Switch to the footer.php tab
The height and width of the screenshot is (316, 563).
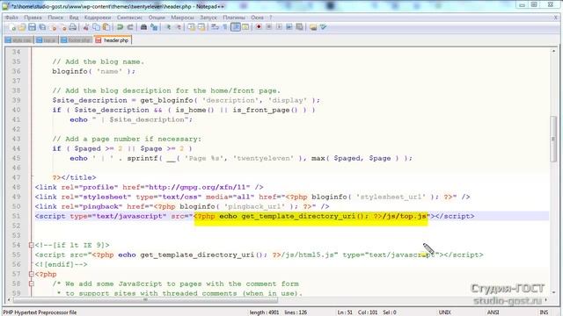(76, 40)
